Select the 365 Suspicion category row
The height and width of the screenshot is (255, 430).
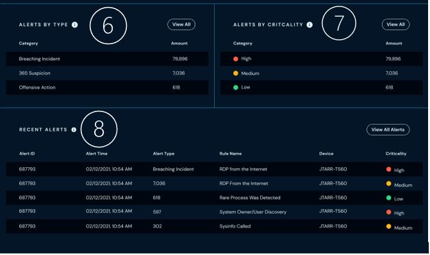[x=107, y=73]
